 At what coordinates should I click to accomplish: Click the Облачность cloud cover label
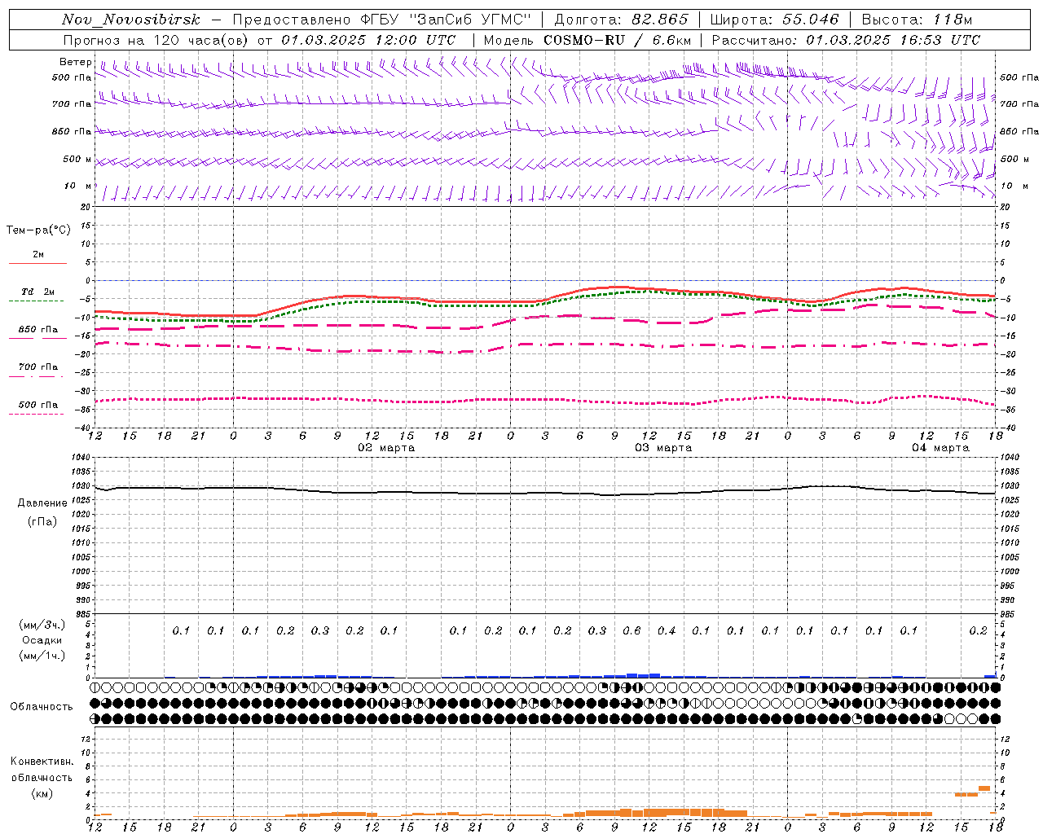point(42,707)
